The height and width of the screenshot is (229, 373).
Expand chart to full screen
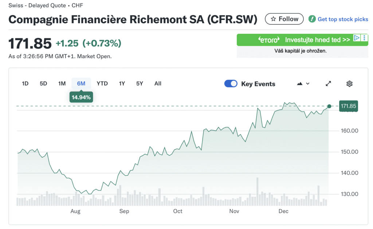[x=328, y=84]
